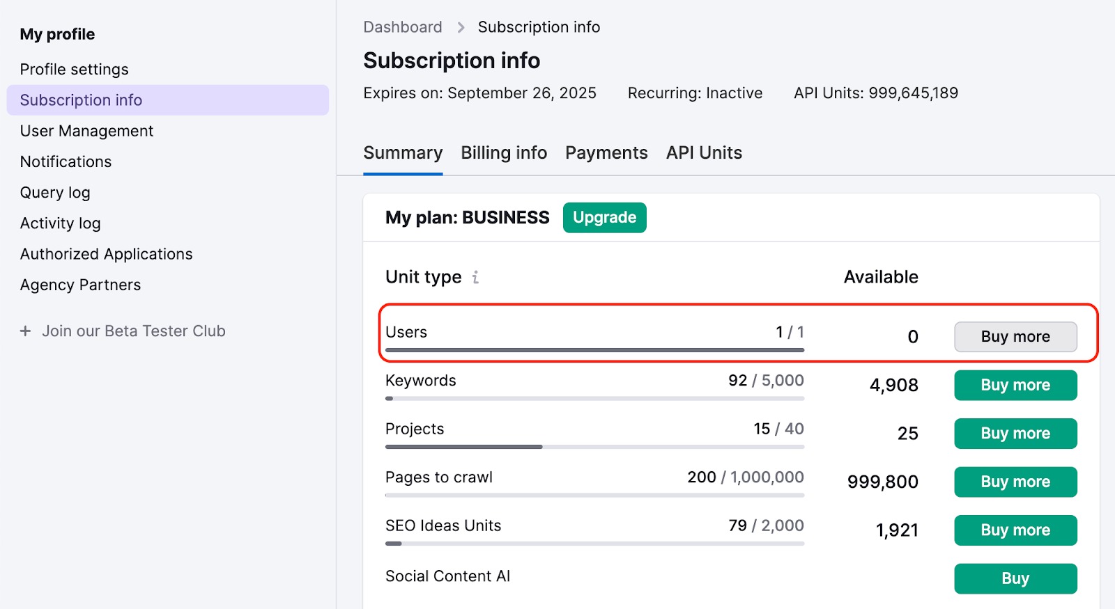Screen dimensions: 1115x609
Task: Open the Billing info tab
Action: pyautogui.click(x=504, y=153)
